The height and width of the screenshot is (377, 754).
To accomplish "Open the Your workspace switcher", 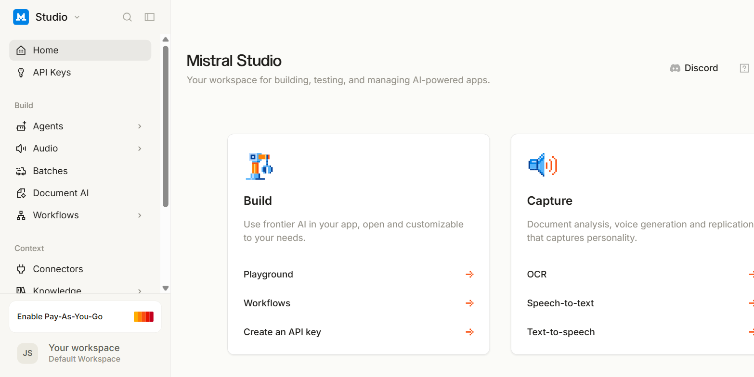I will 85,353.
